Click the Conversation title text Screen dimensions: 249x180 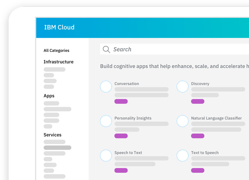[x=127, y=83]
